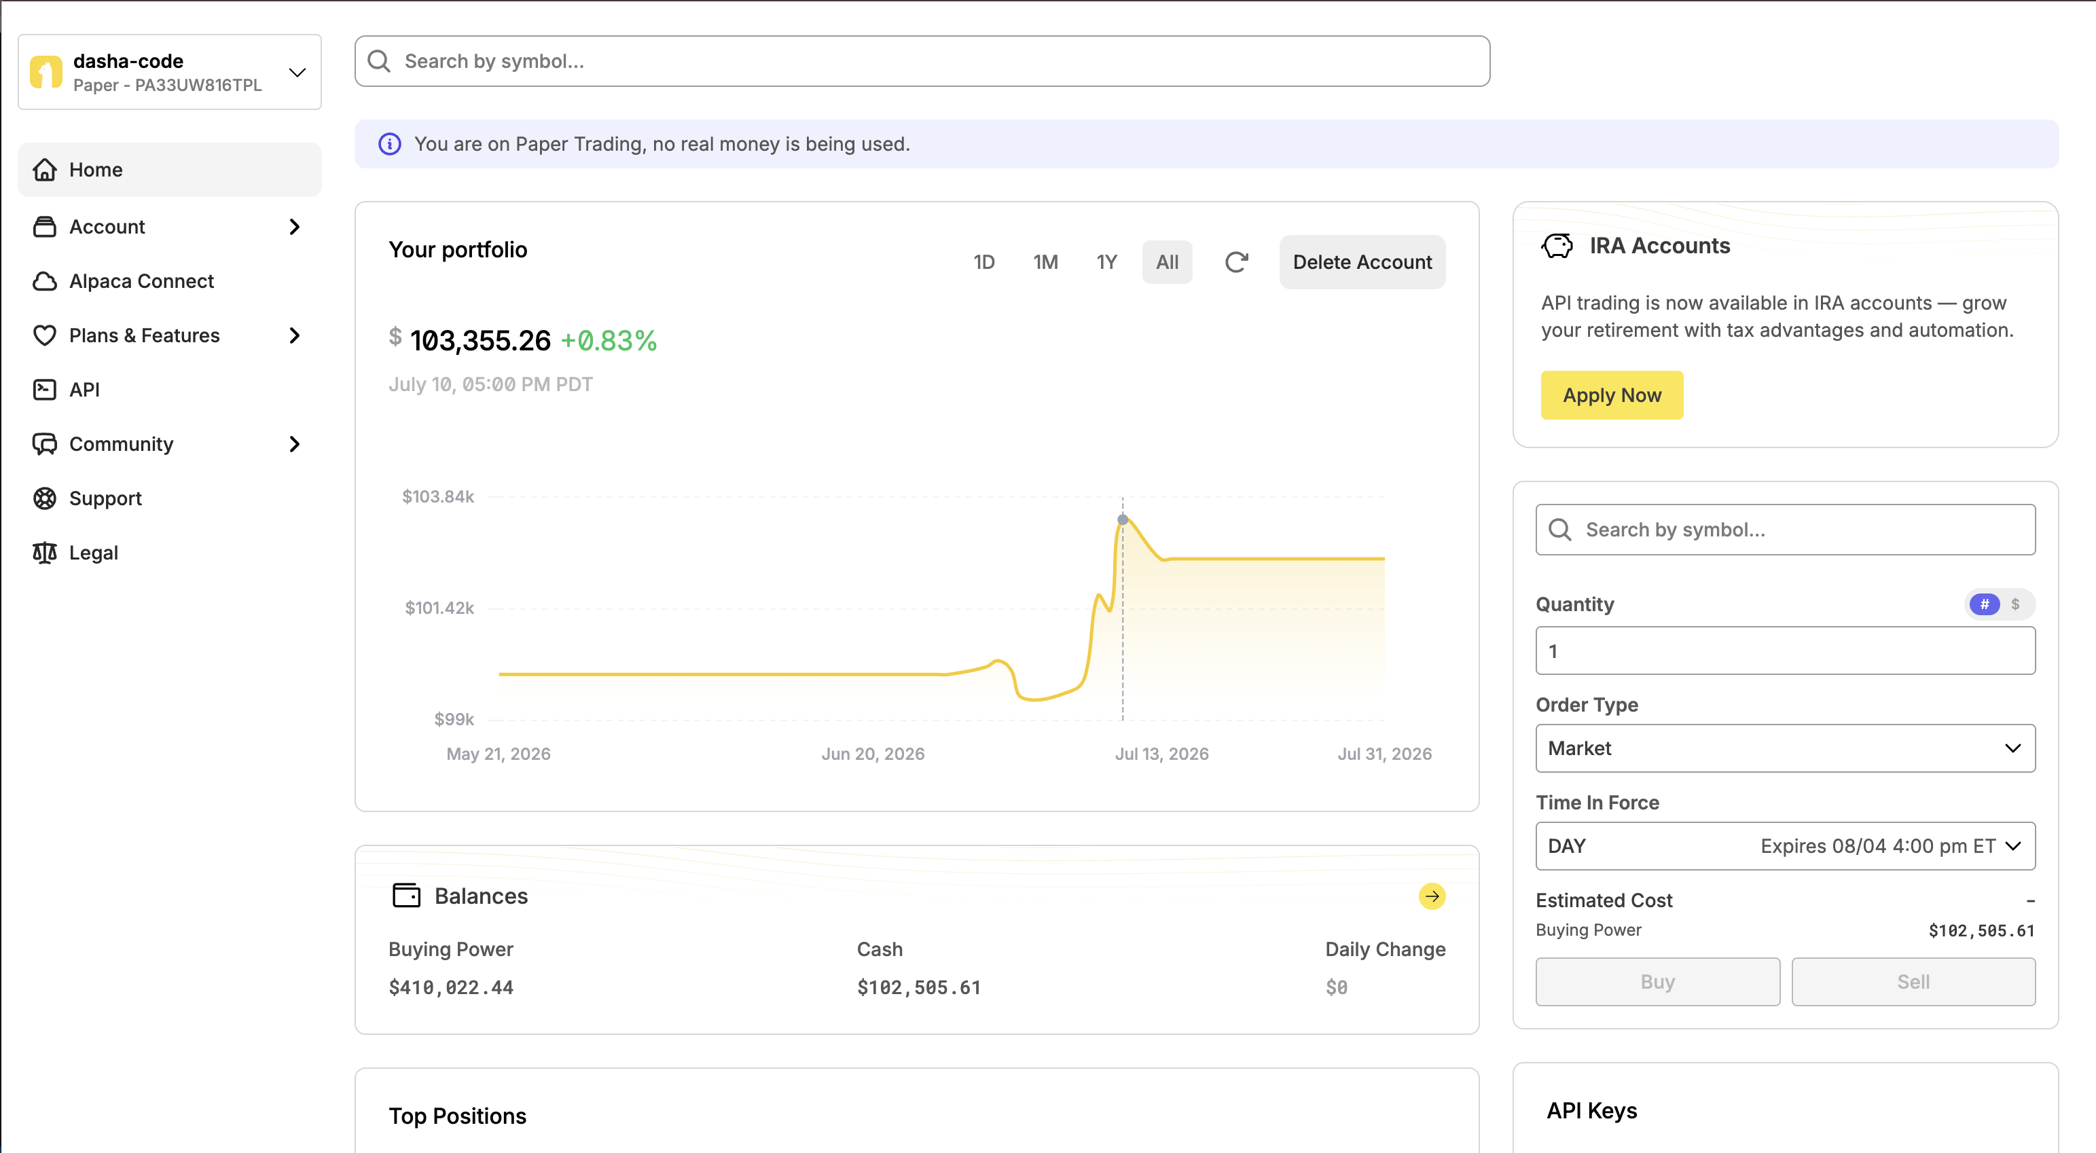Toggle quantity mode to shares (#)
This screenshot has width=2096, height=1153.
point(1985,604)
